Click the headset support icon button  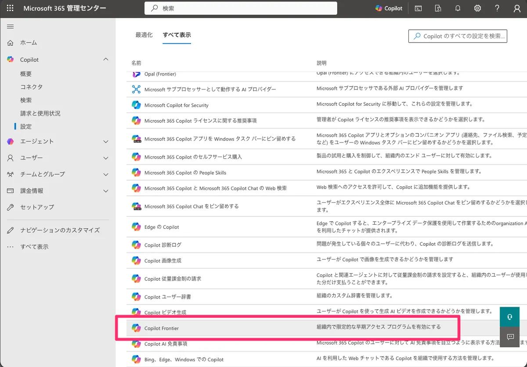point(510,317)
